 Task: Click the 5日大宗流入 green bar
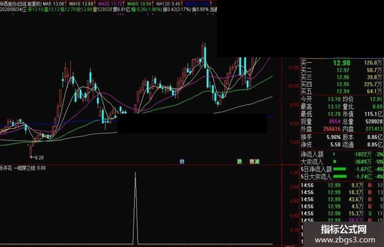(340, 176)
